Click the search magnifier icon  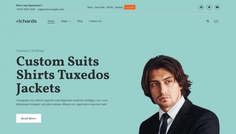pyautogui.click(x=208, y=21)
